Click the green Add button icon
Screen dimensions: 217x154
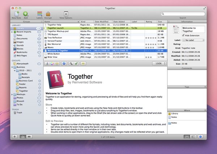[x=26, y=13]
